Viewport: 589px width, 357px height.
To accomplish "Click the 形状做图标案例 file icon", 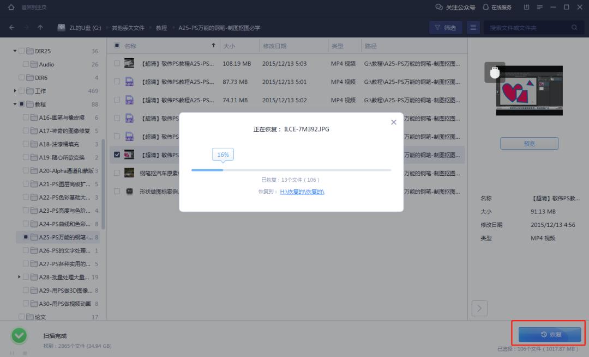I will (129, 191).
